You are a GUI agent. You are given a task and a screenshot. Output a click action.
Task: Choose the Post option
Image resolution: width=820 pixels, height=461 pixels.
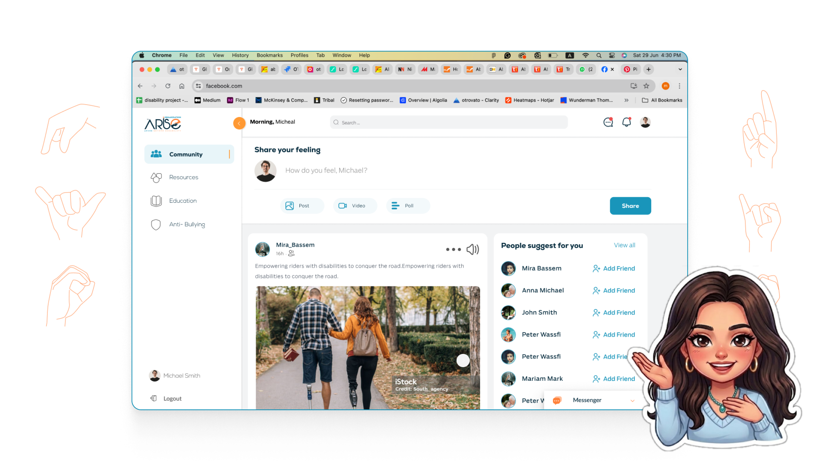[x=302, y=206]
